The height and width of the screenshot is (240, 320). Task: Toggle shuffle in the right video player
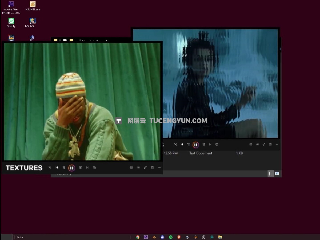[175, 144]
